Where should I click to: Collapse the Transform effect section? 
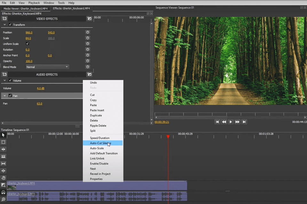click(5, 25)
